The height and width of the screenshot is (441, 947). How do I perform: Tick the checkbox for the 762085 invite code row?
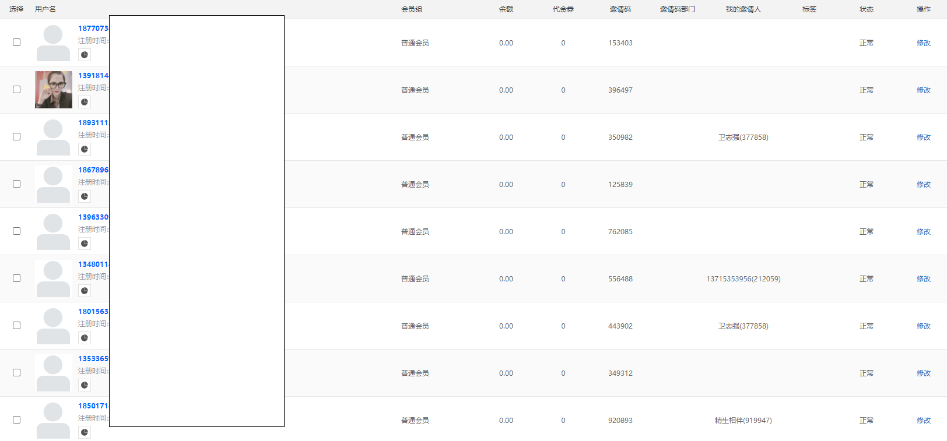(x=16, y=231)
